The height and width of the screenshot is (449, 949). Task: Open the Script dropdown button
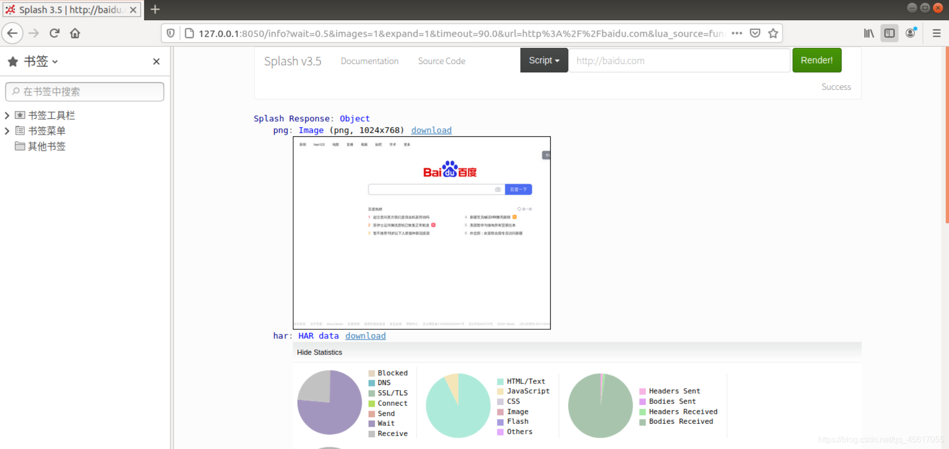[544, 60]
